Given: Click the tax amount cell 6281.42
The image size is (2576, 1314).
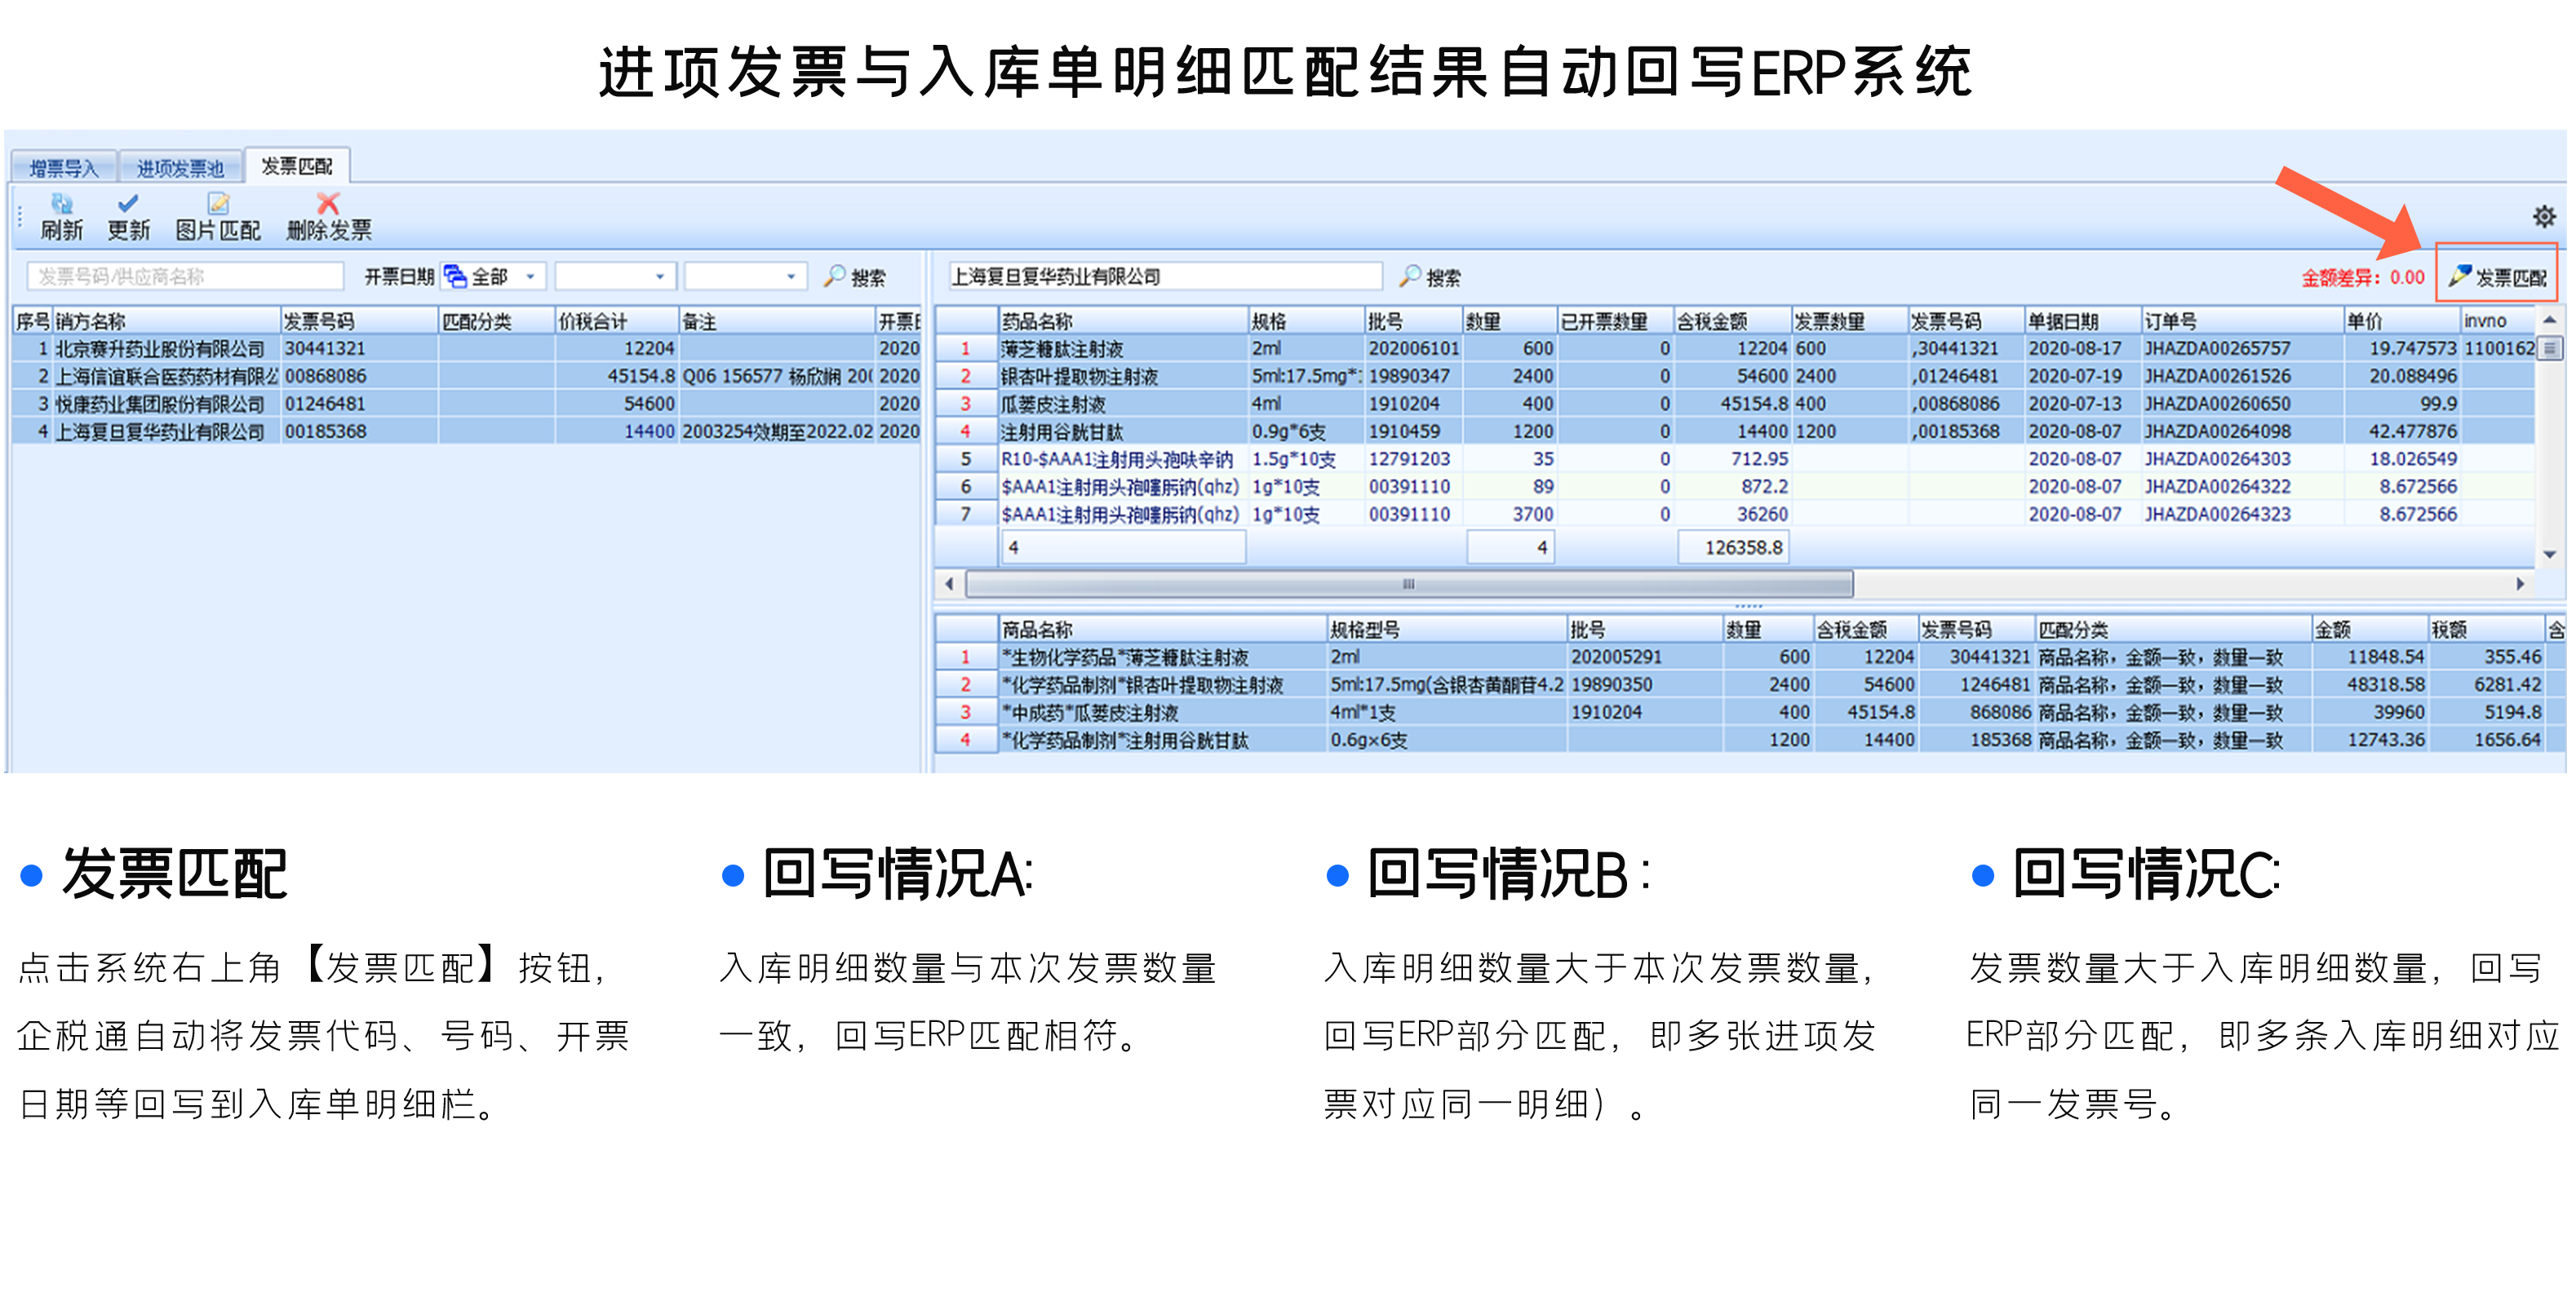Looking at the screenshot, I should tap(2486, 684).
